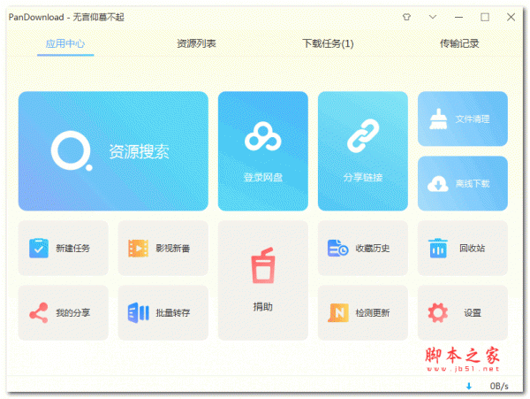
Task: Open 离线下载 offline download label
Action: 473,183
